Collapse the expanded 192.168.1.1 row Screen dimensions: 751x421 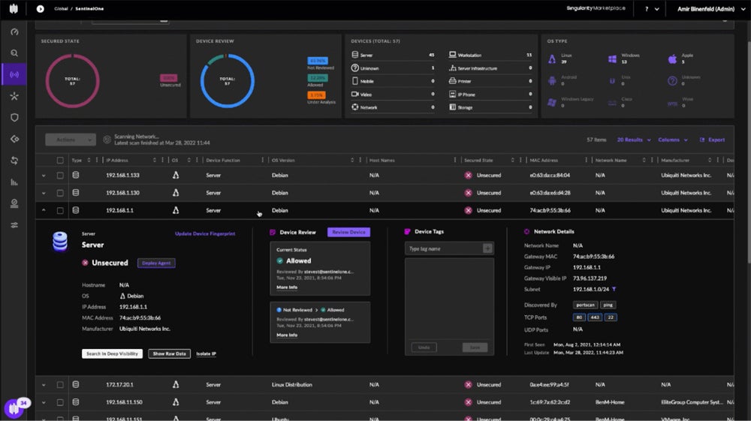tap(44, 210)
